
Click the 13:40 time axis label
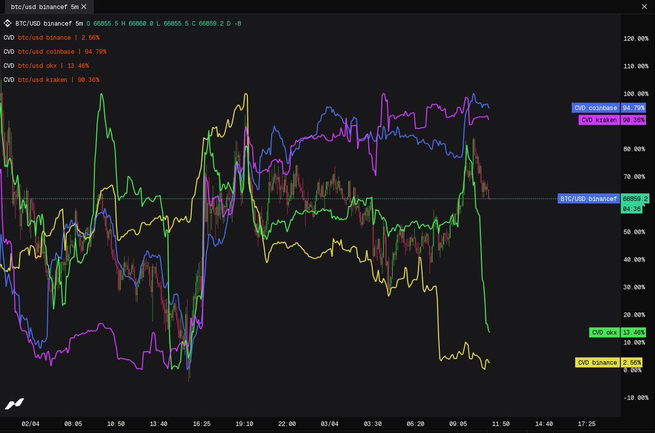point(158,424)
